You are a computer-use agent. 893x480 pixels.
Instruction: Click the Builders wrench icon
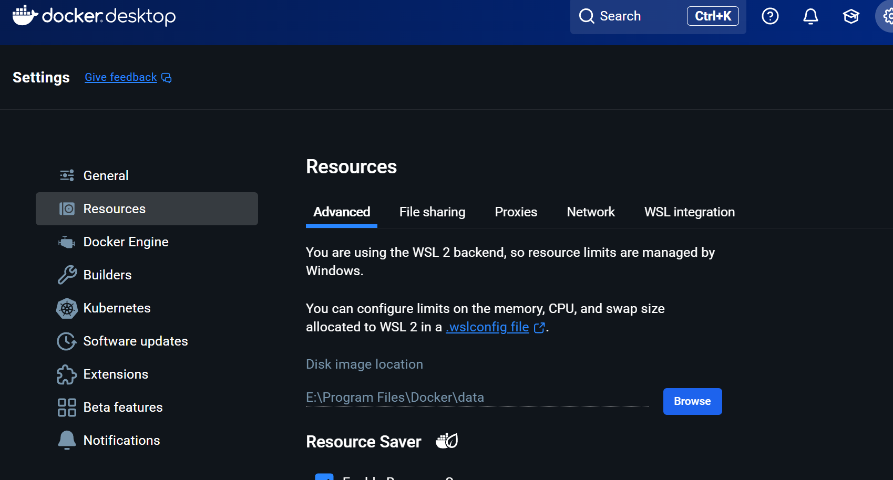pos(67,275)
